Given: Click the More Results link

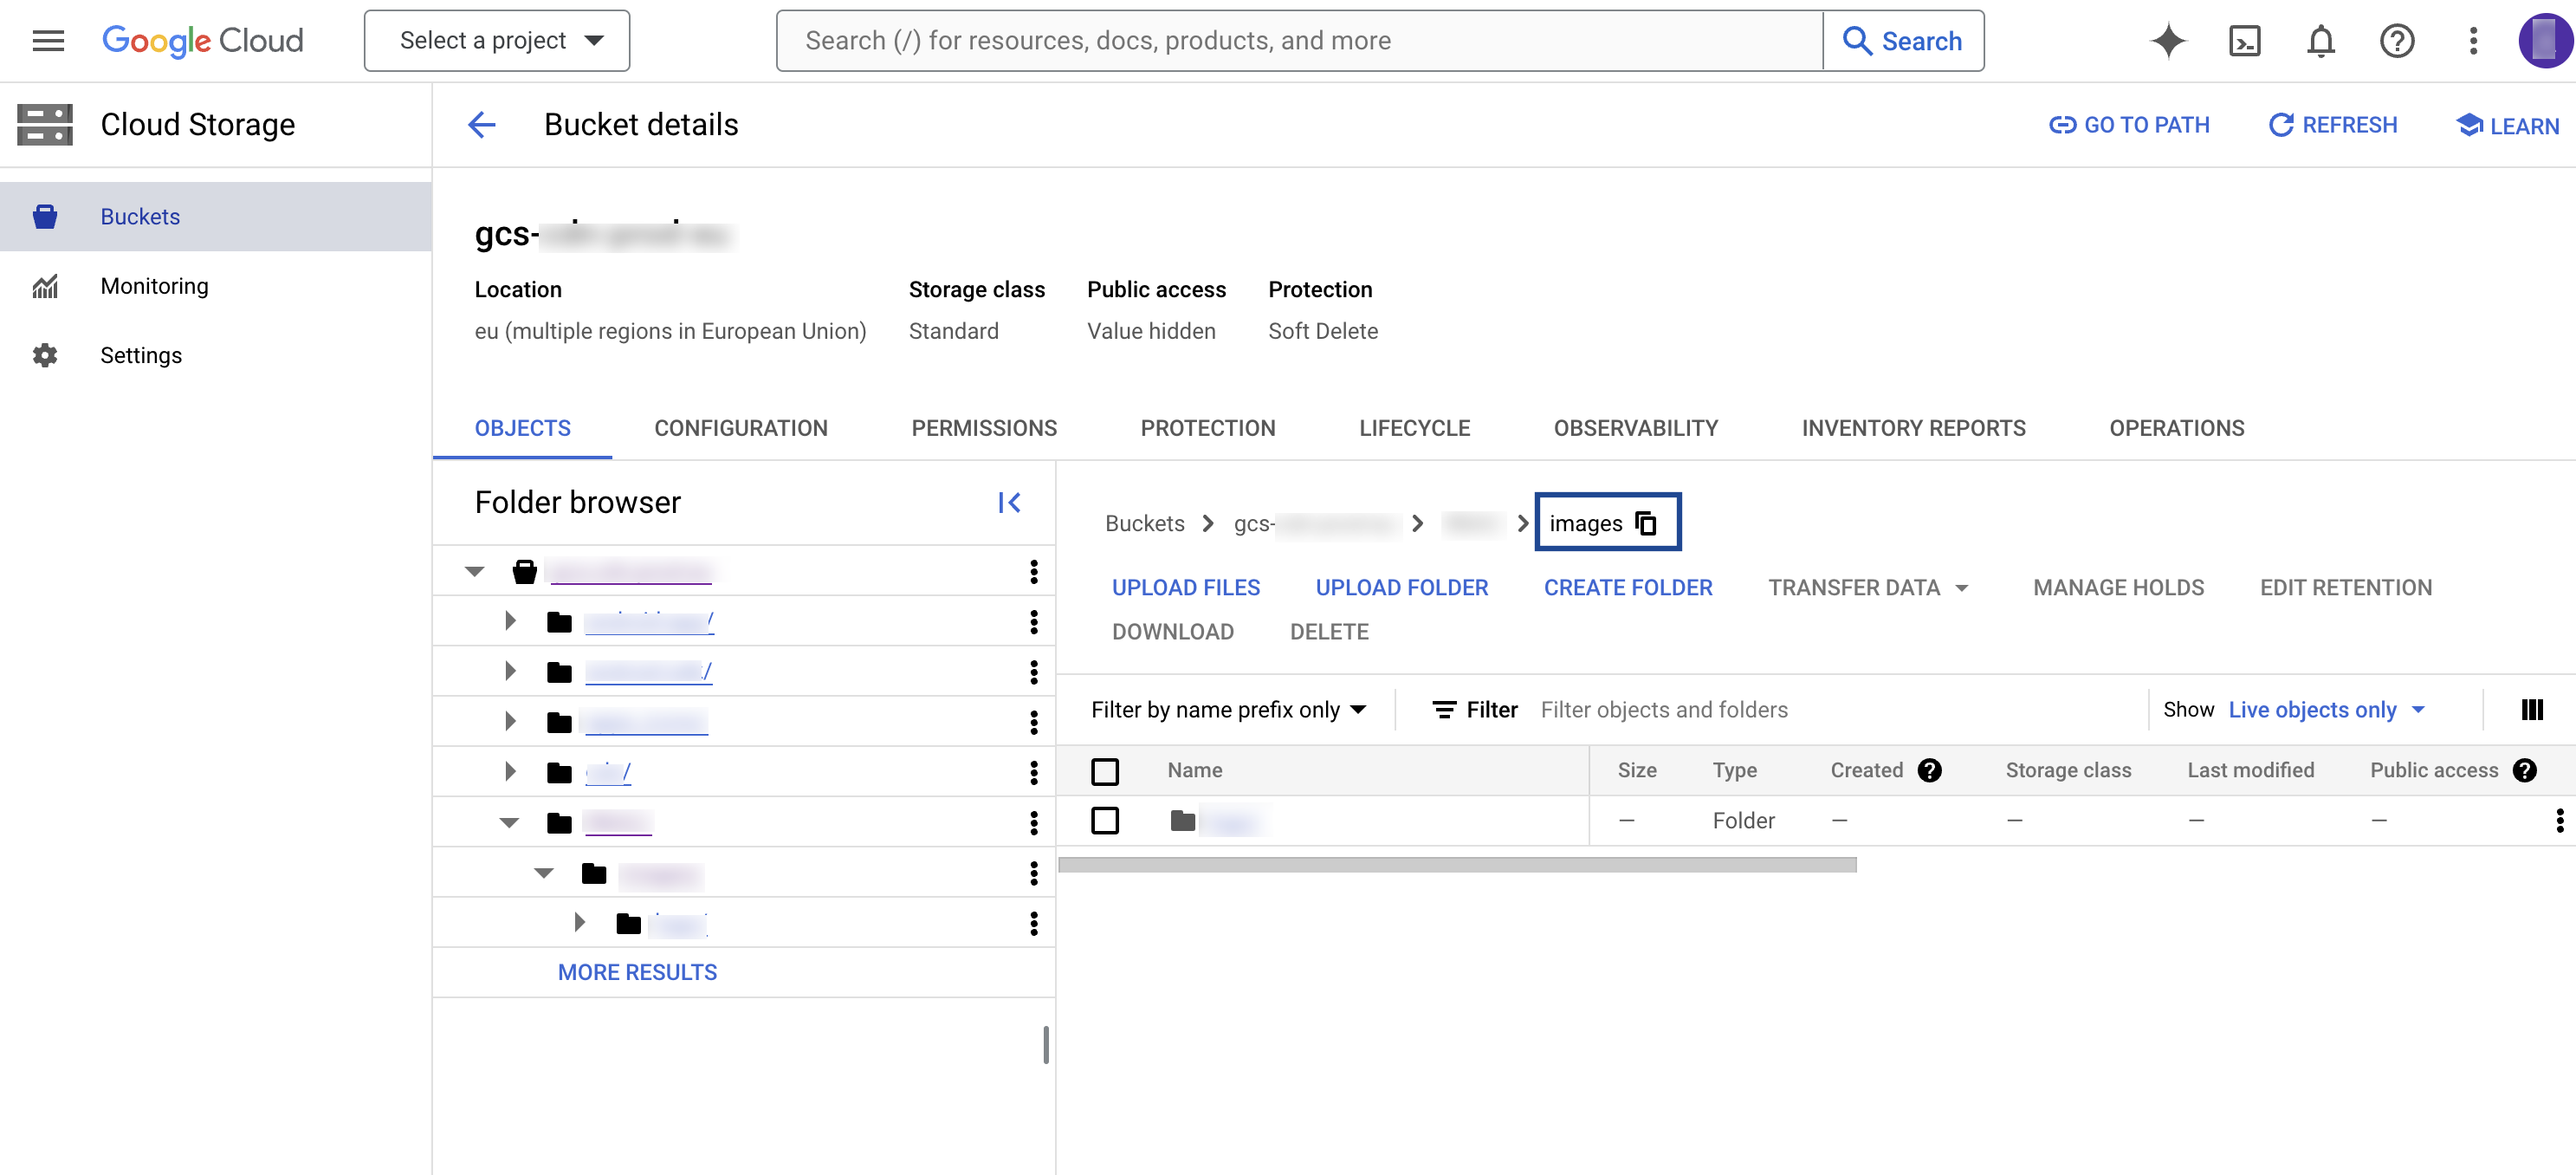Looking at the screenshot, I should [637, 972].
